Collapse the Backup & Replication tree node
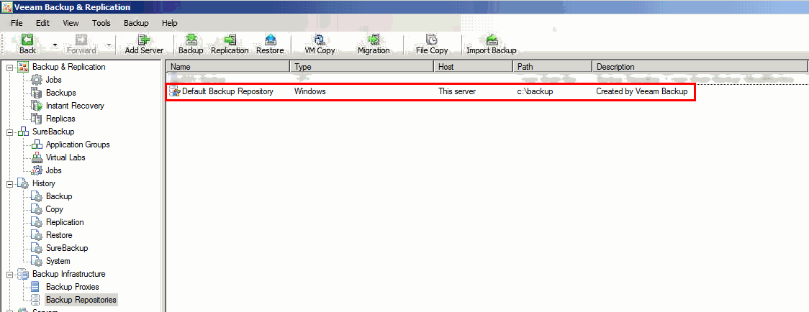Screen dimensions: 809x312 9,67
